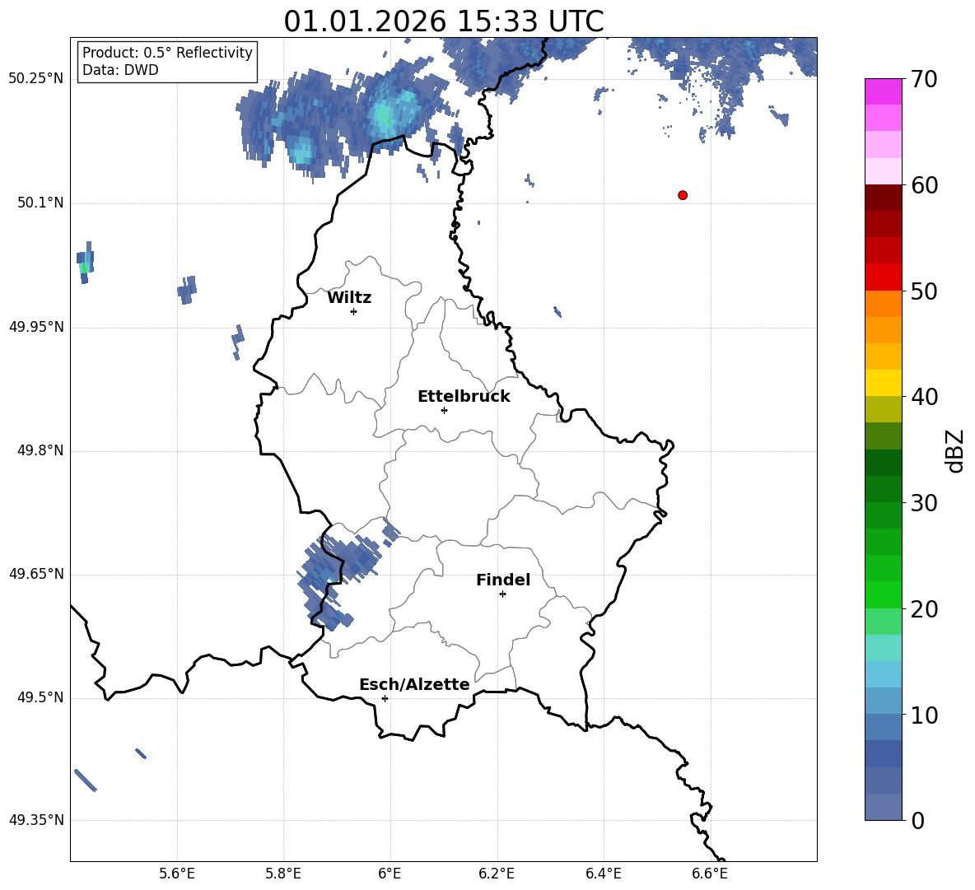
Task: Click the 01.01.2026 15:33 UTC title
Action: (443, 21)
